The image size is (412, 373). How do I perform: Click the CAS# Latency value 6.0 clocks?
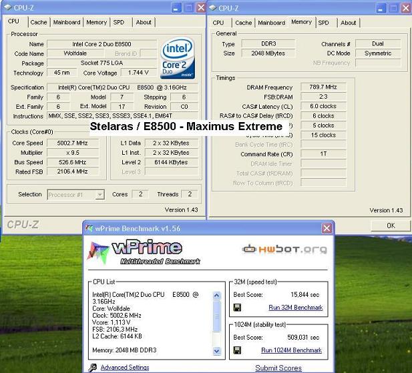coord(323,106)
